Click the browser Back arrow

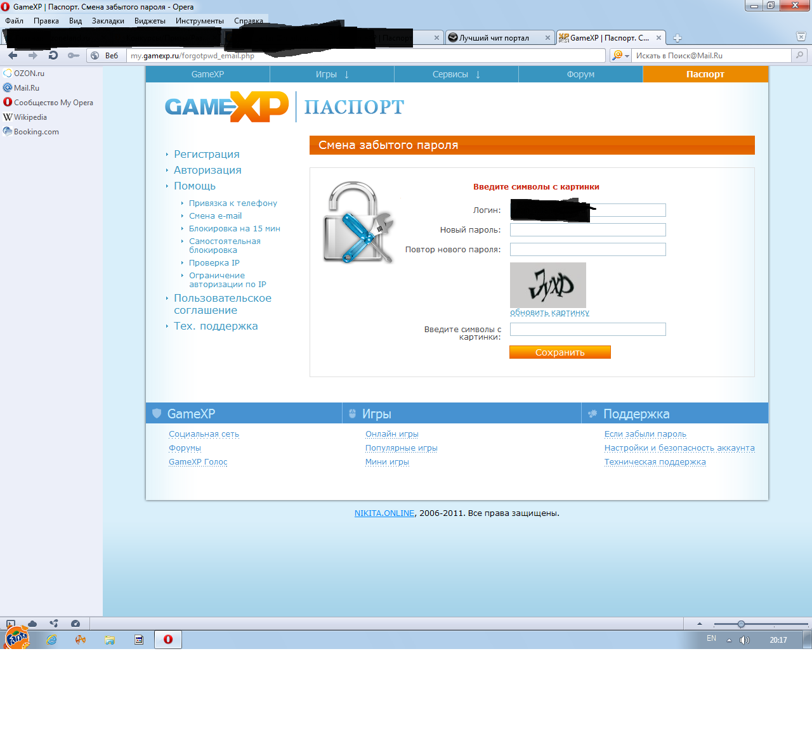13,56
